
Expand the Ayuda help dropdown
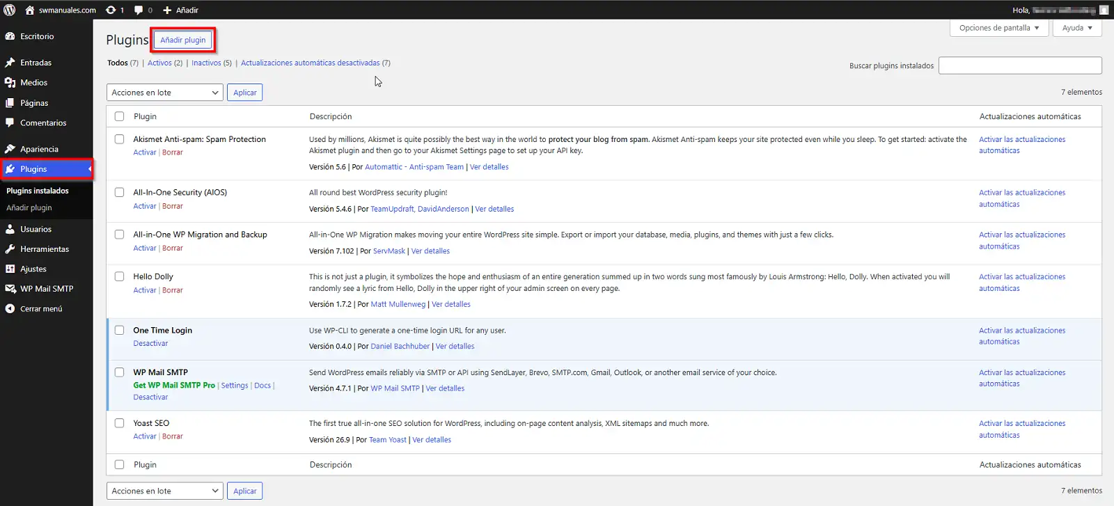coord(1077,28)
